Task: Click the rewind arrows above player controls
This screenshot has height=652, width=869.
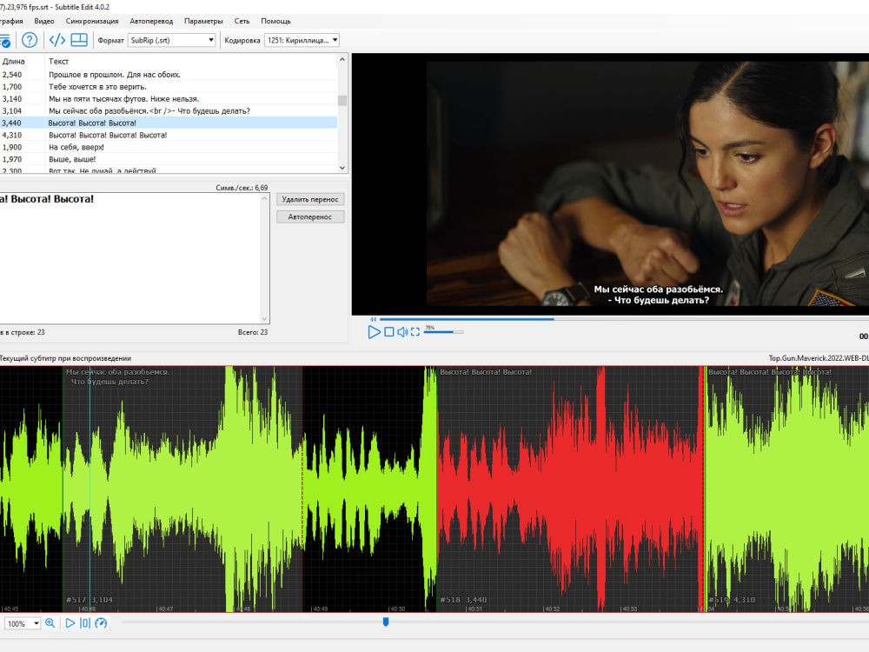Action: click(x=373, y=319)
